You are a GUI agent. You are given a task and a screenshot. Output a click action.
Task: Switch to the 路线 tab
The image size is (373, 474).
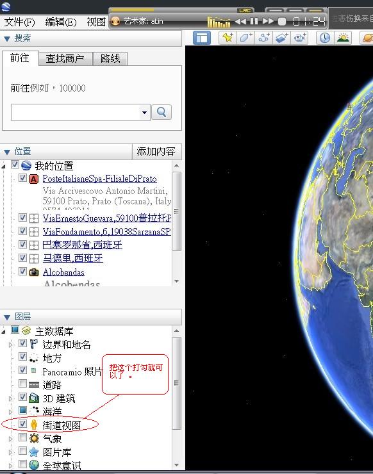pyautogui.click(x=110, y=58)
